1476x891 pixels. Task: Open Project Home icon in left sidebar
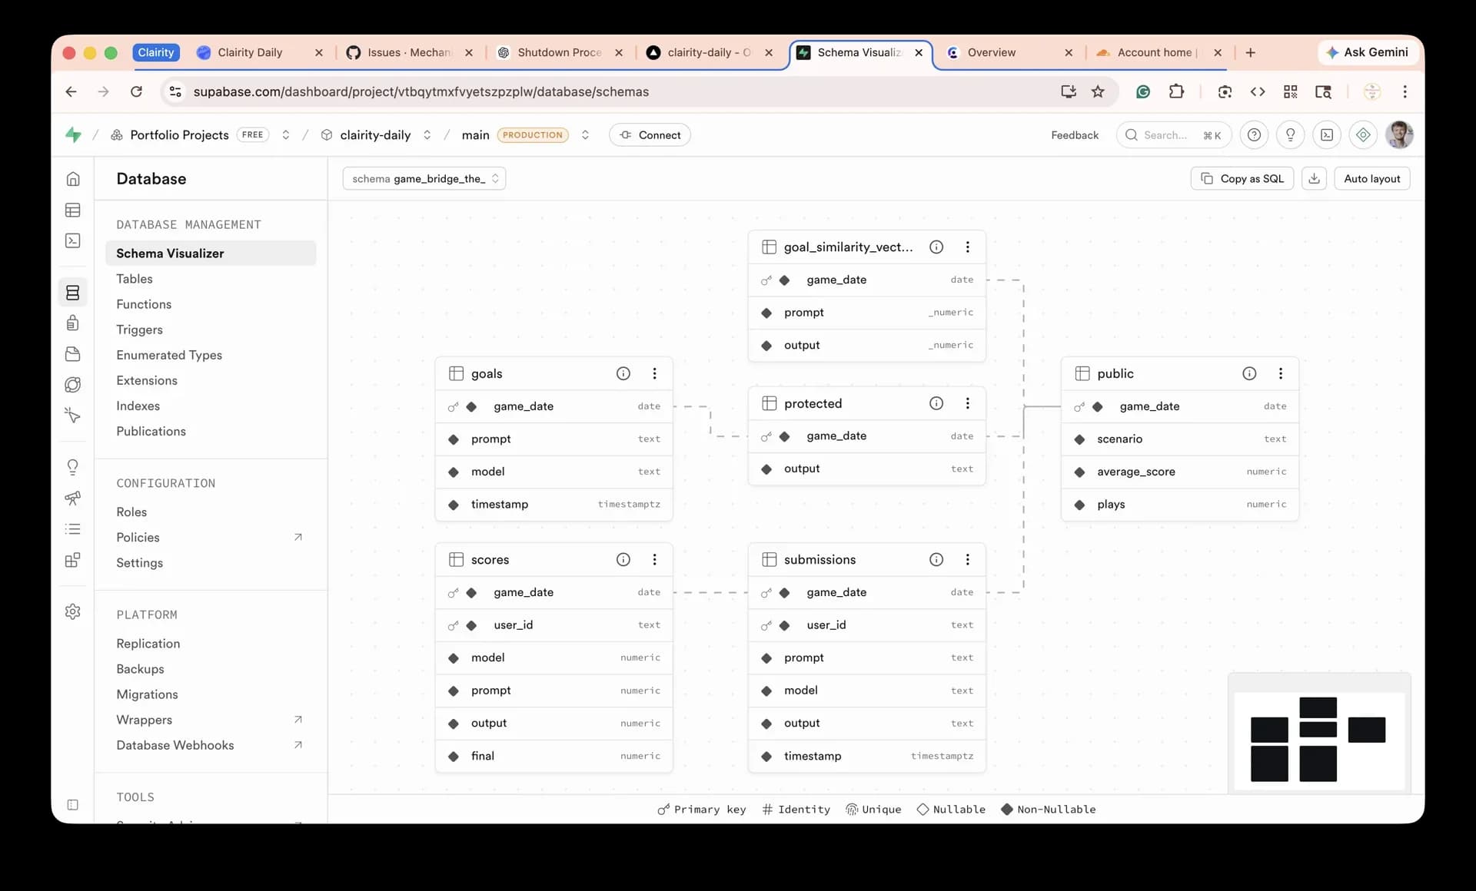click(73, 179)
